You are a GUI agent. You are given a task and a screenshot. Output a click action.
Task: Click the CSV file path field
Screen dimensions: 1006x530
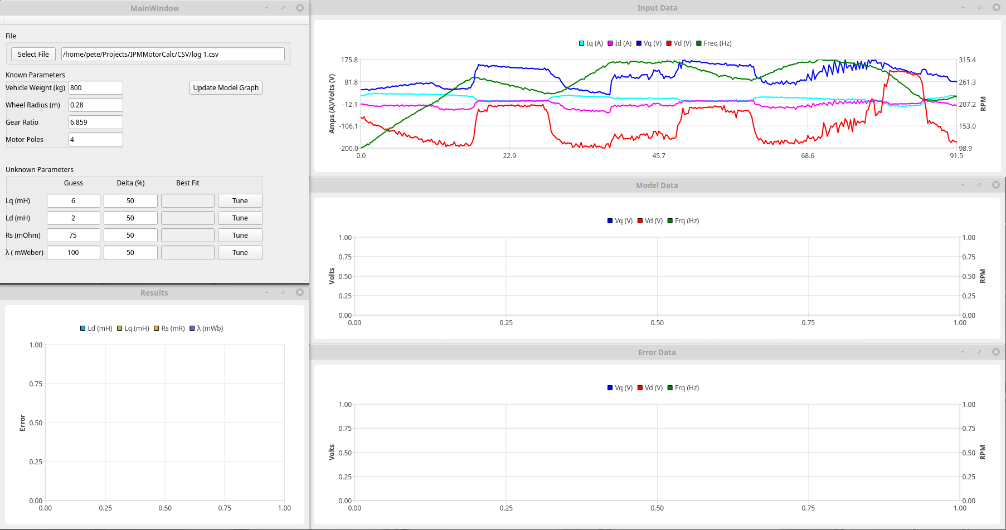click(173, 55)
